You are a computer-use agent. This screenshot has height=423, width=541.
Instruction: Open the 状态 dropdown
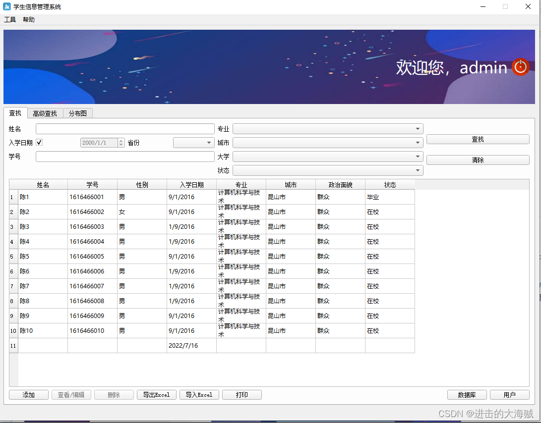[328, 170]
